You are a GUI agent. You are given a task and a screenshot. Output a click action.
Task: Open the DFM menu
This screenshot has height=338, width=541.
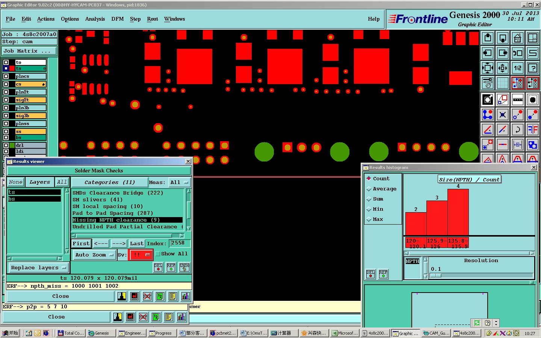pos(118,19)
